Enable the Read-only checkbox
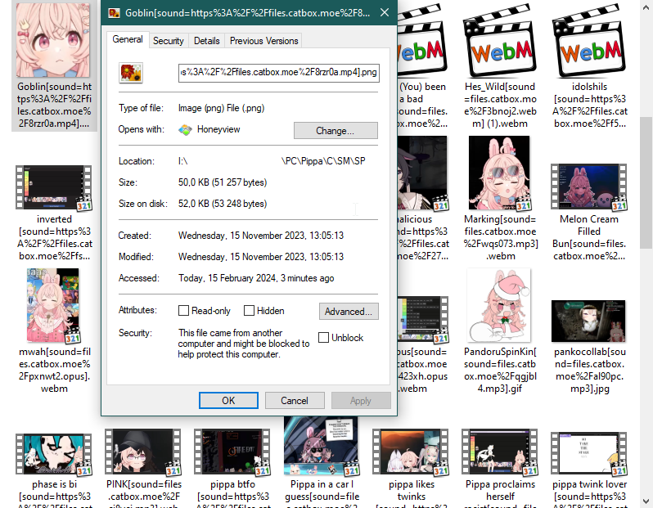 183,311
